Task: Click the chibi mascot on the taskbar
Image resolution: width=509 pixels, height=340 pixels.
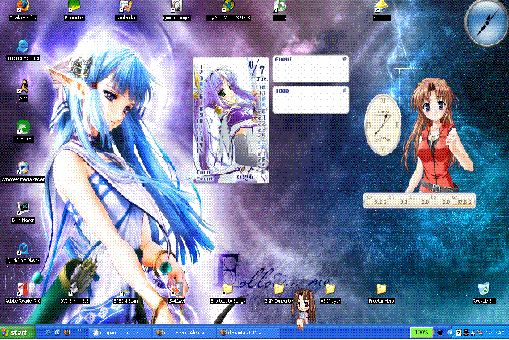Action: click(x=303, y=308)
